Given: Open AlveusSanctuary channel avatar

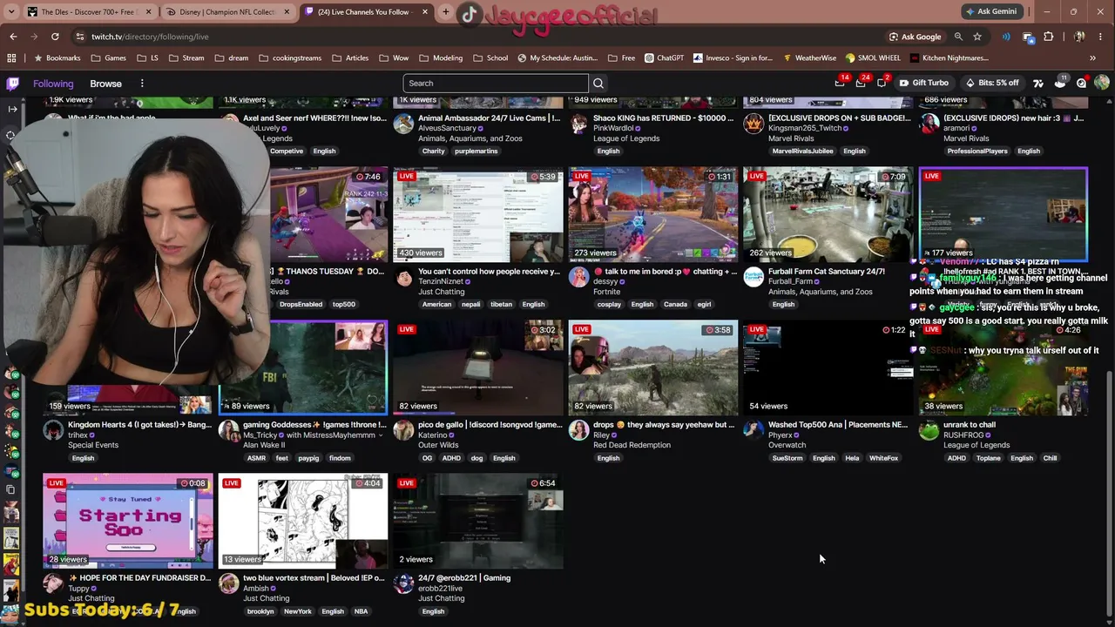Looking at the screenshot, I should tap(403, 123).
